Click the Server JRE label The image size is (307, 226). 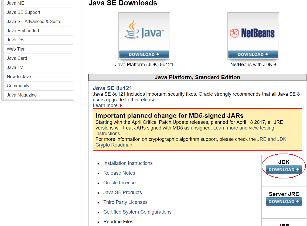click(x=284, y=194)
